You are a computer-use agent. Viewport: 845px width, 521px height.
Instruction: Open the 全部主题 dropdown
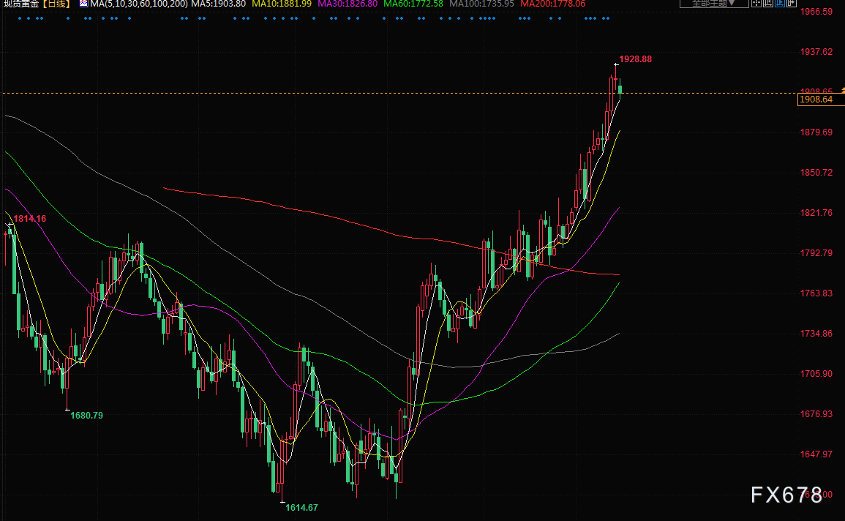pyautogui.click(x=714, y=3)
